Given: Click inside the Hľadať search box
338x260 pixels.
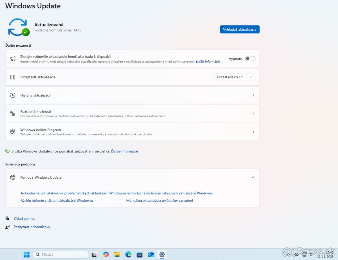Looking at the screenshot, I should [x=61, y=254].
